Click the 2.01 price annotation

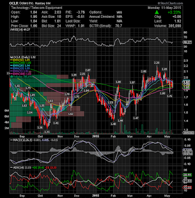tap(82, 74)
